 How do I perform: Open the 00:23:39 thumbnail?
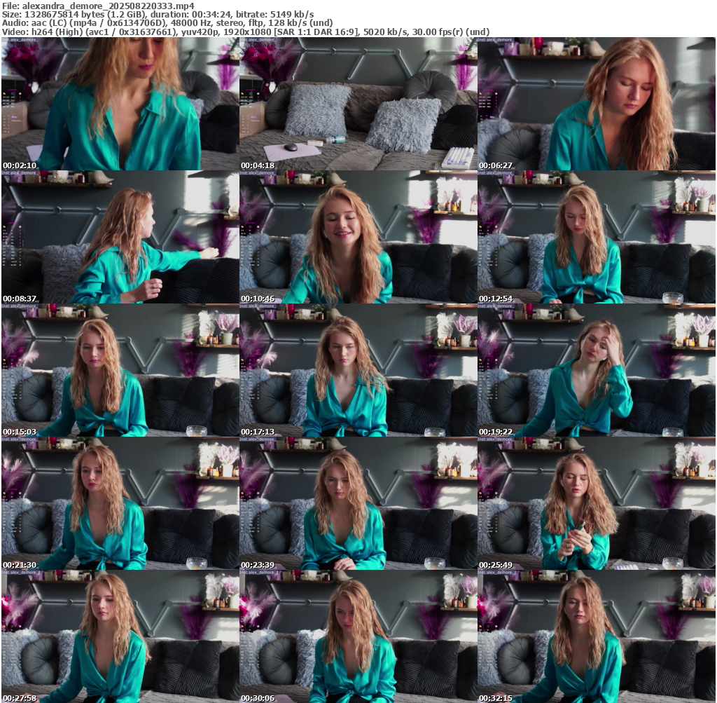[x=358, y=503]
